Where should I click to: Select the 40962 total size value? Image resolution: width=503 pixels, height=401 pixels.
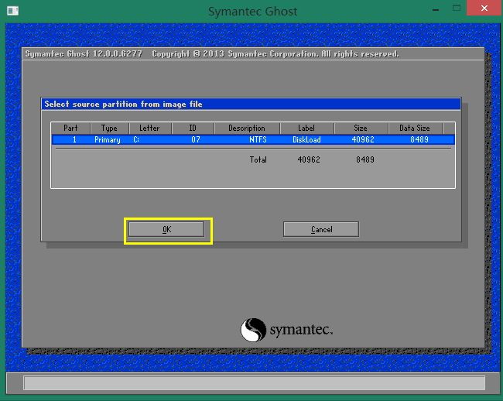pyautogui.click(x=309, y=159)
